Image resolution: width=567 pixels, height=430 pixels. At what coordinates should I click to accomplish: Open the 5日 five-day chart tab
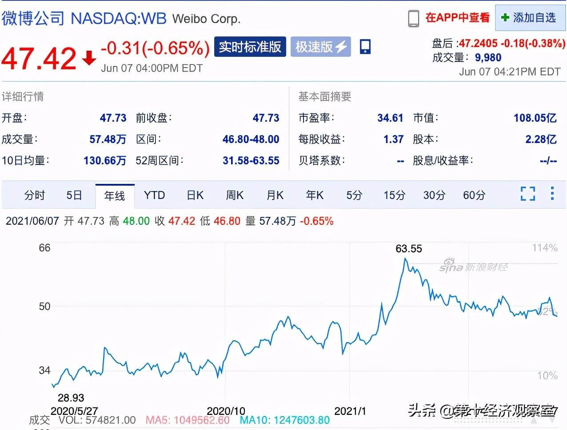pos(74,195)
